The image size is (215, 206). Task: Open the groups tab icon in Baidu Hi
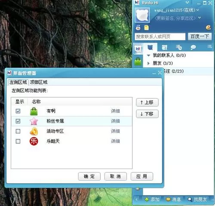click(164, 47)
